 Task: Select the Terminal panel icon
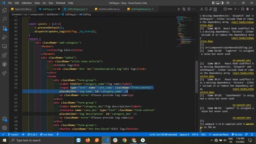point(215,9)
